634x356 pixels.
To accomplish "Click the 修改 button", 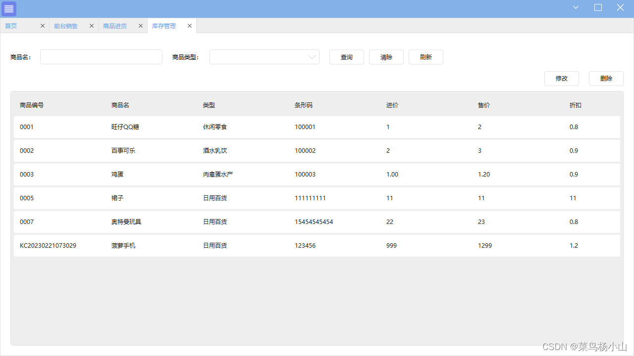I will click(562, 78).
